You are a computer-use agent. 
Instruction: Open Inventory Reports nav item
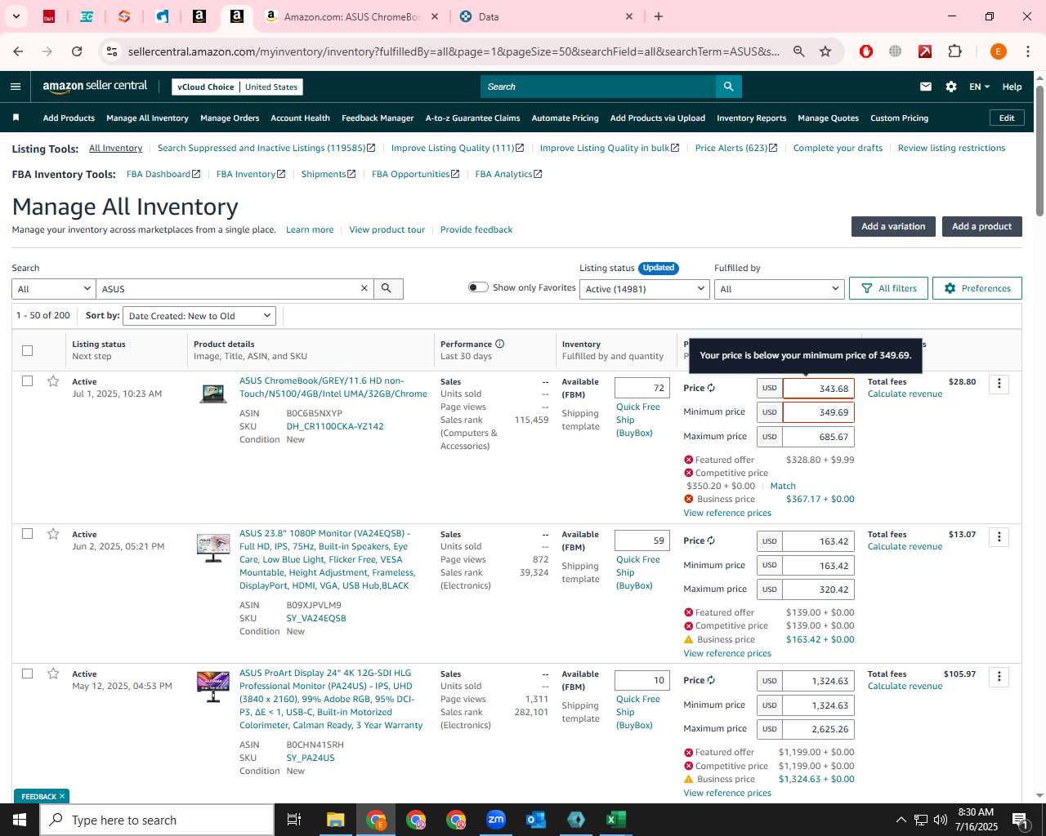pyautogui.click(x=751, y=118)
